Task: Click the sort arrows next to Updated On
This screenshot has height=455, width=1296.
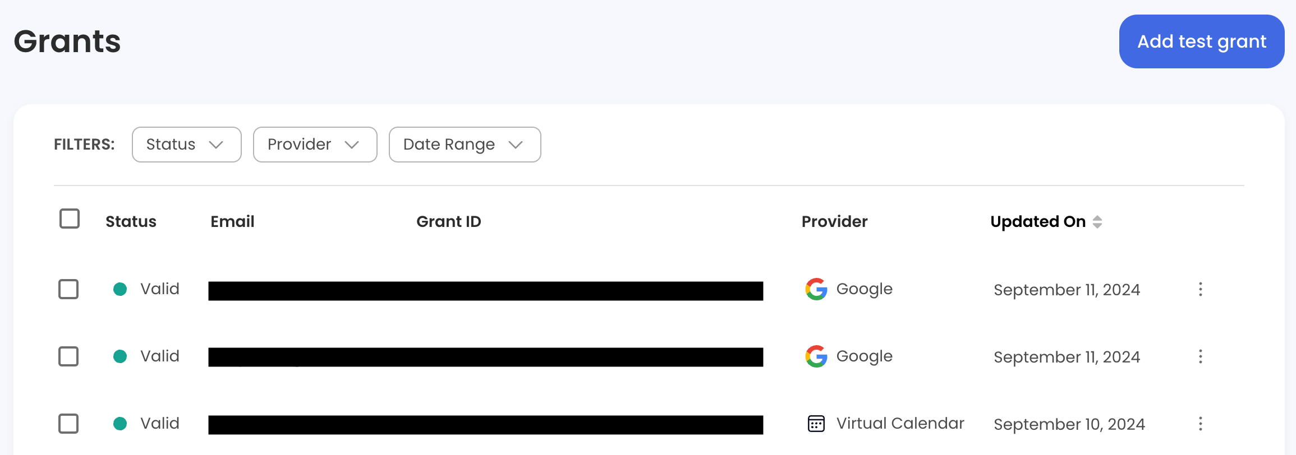Action: [1097, 221]
